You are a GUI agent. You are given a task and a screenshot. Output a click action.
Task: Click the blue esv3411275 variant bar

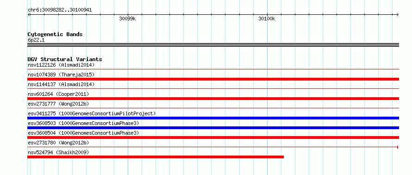pos(213,118)
